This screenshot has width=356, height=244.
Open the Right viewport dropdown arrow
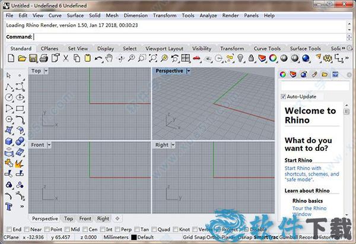click(x=173, y=145)
